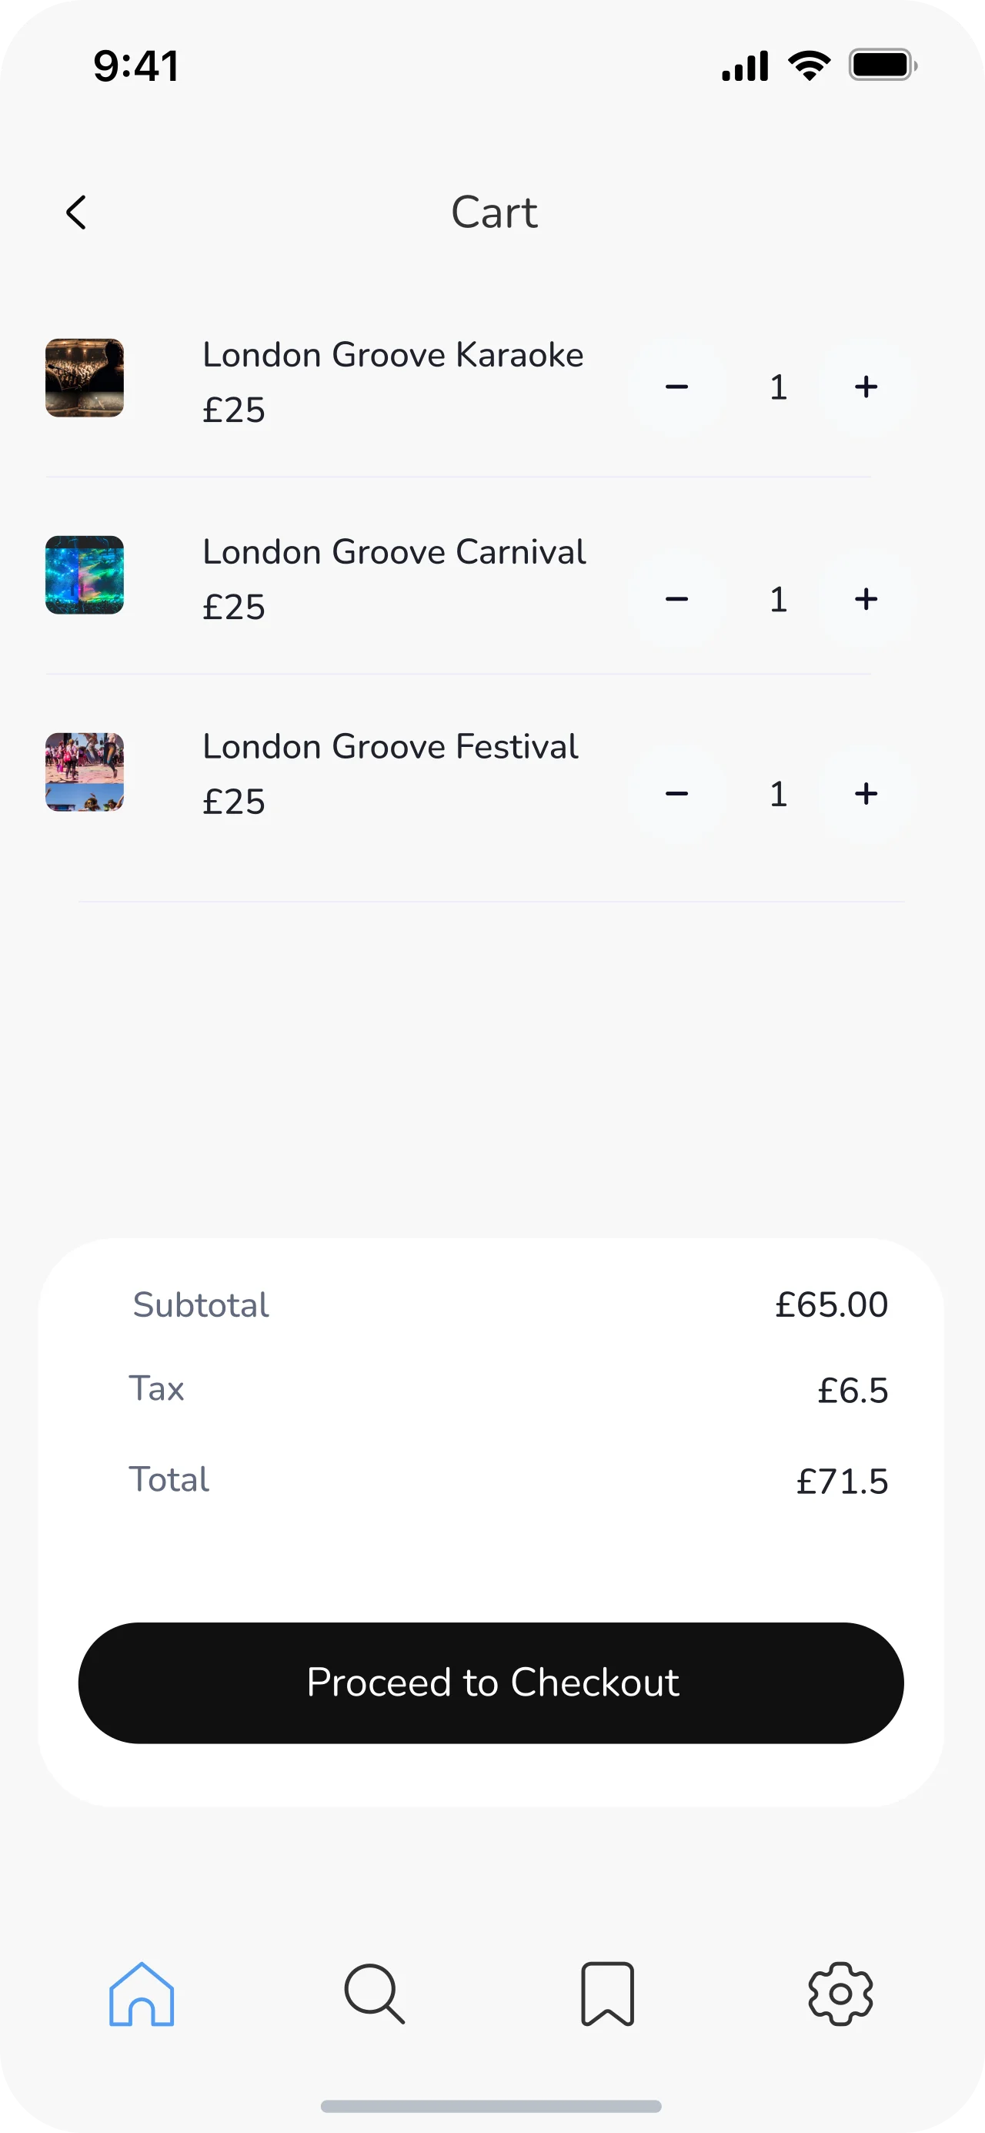Increase London Groove Carnival quantity

tap(866, 598)
